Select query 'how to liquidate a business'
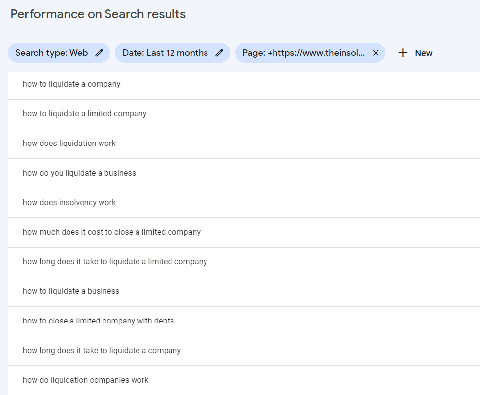This screenshot has width=480, height=395. pos(71,291)
